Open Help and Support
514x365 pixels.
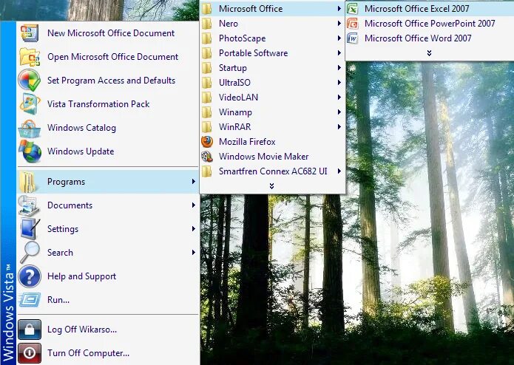108,276
